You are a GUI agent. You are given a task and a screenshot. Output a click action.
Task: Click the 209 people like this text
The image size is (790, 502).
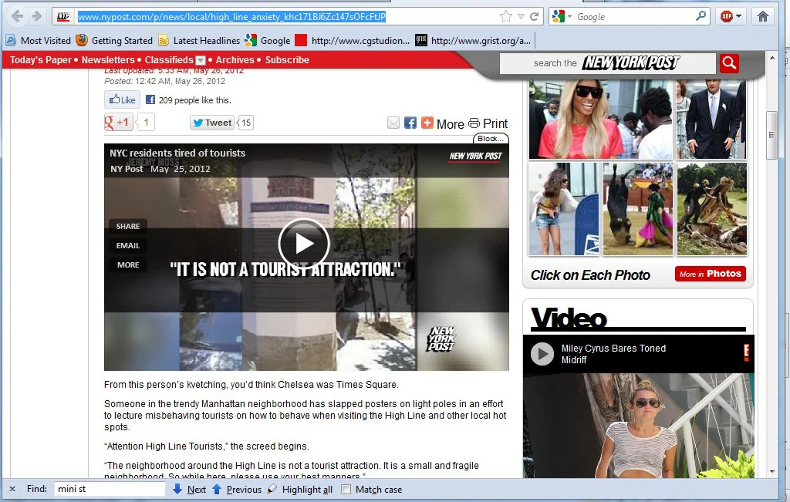pos(195,100)
